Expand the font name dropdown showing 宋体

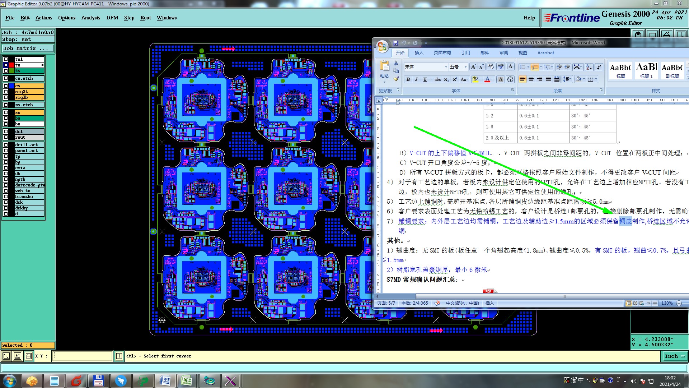coord(446,67)
